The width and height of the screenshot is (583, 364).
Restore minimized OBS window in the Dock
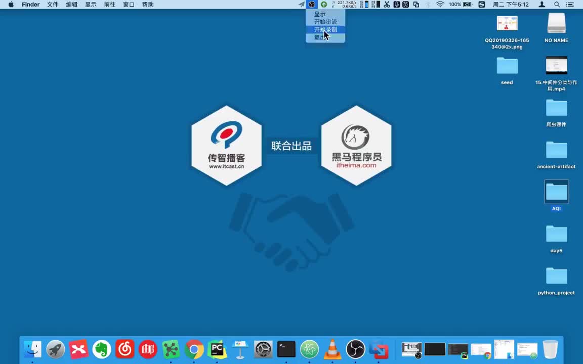[x=412, y=350]
